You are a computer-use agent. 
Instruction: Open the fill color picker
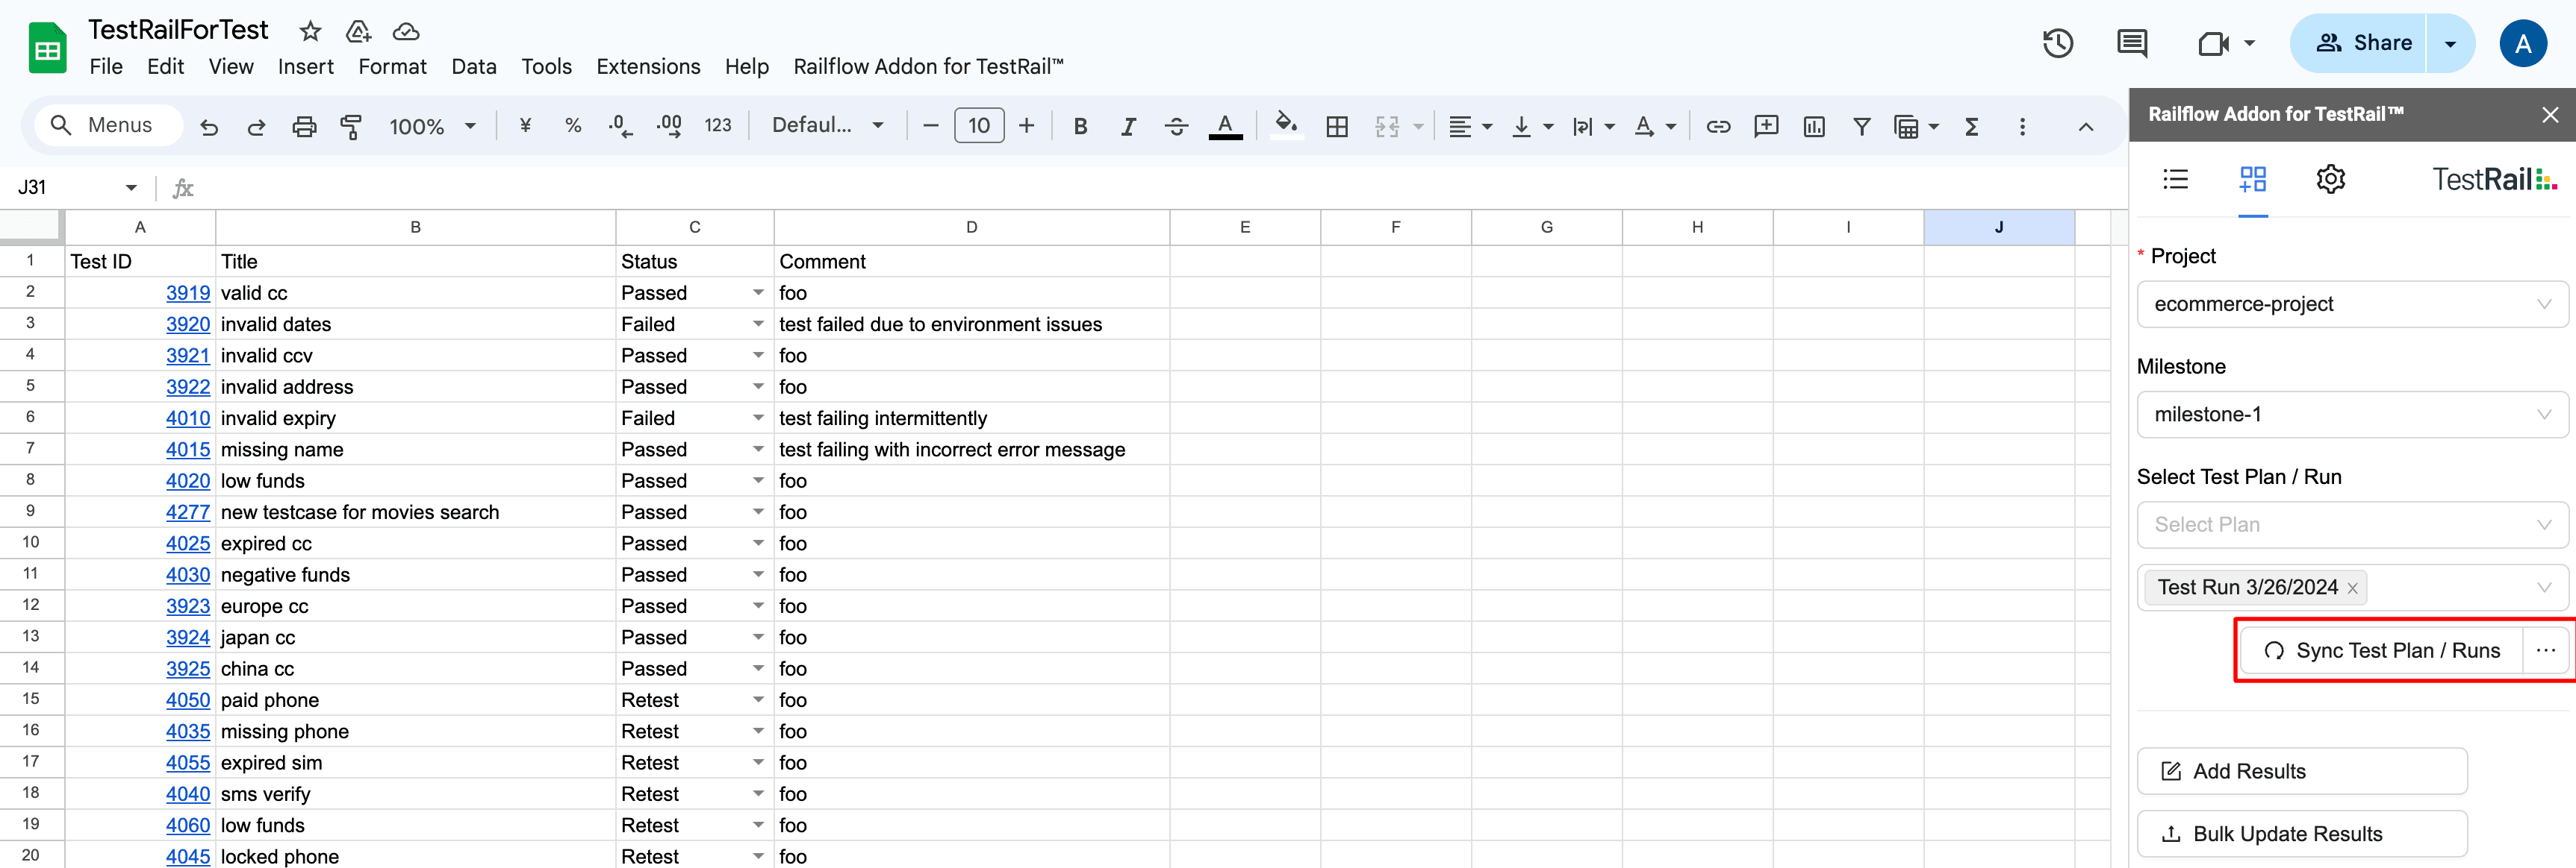click(x=1286, y=126)
